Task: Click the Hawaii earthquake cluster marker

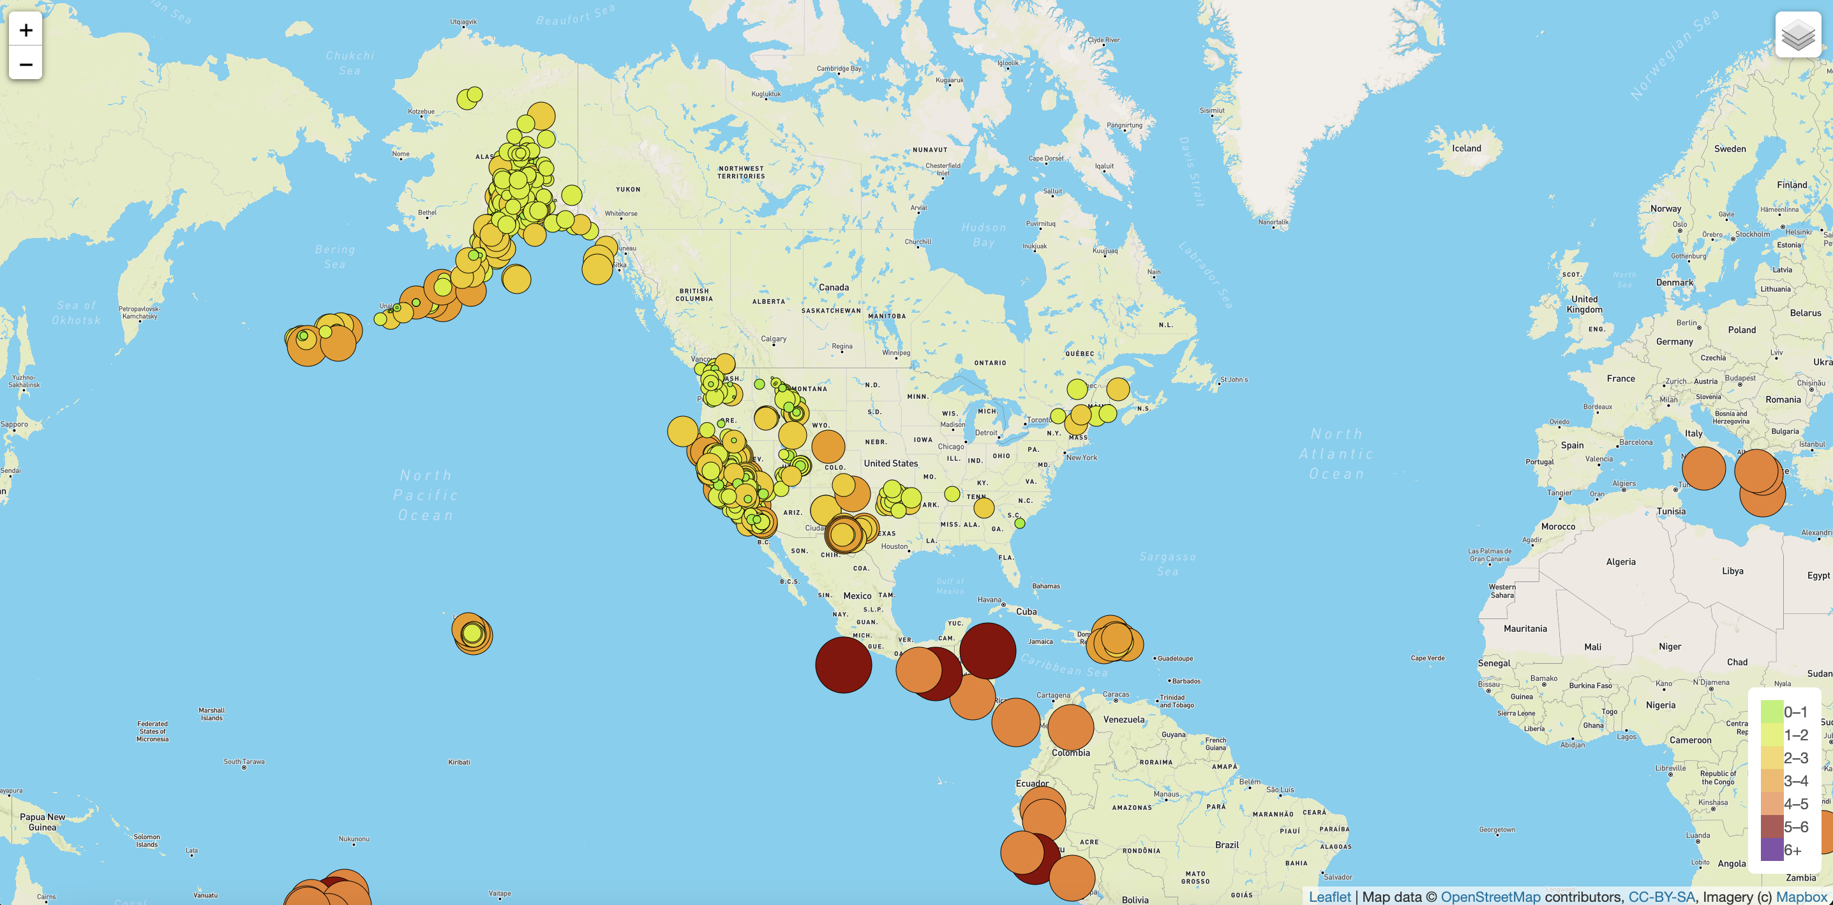Action: 472,633
